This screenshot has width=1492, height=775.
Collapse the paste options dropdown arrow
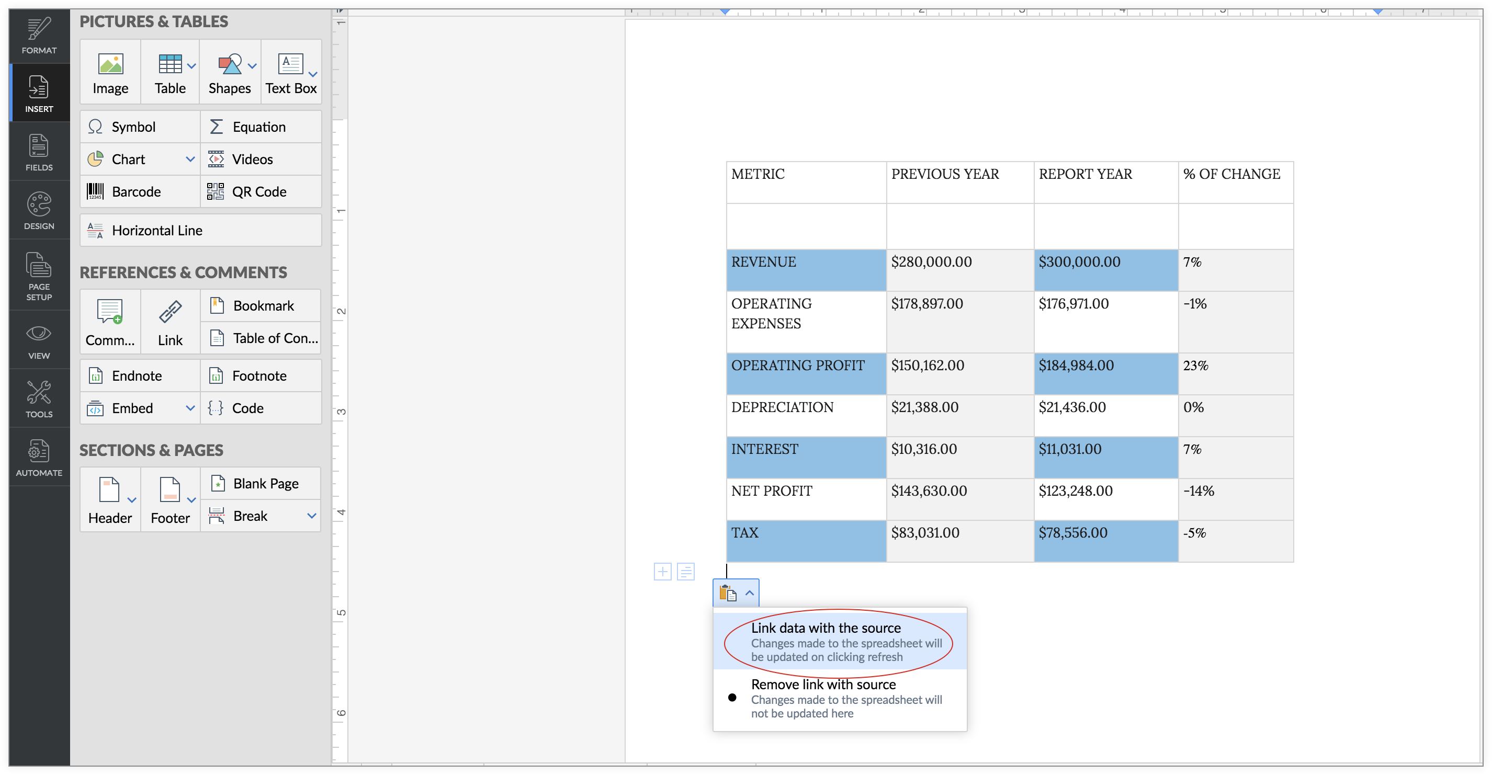[x=749, y=592]
